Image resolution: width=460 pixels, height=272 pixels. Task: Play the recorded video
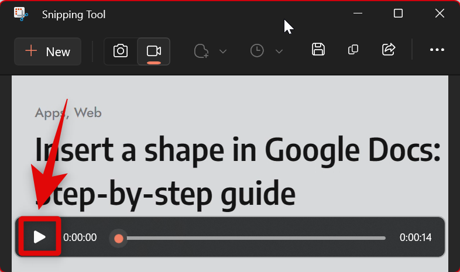[x=40, y=237]
